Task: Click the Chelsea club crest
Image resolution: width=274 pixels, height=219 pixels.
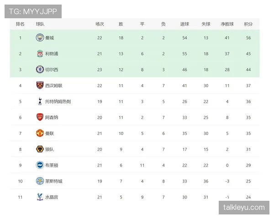Action: click(40, 69)
